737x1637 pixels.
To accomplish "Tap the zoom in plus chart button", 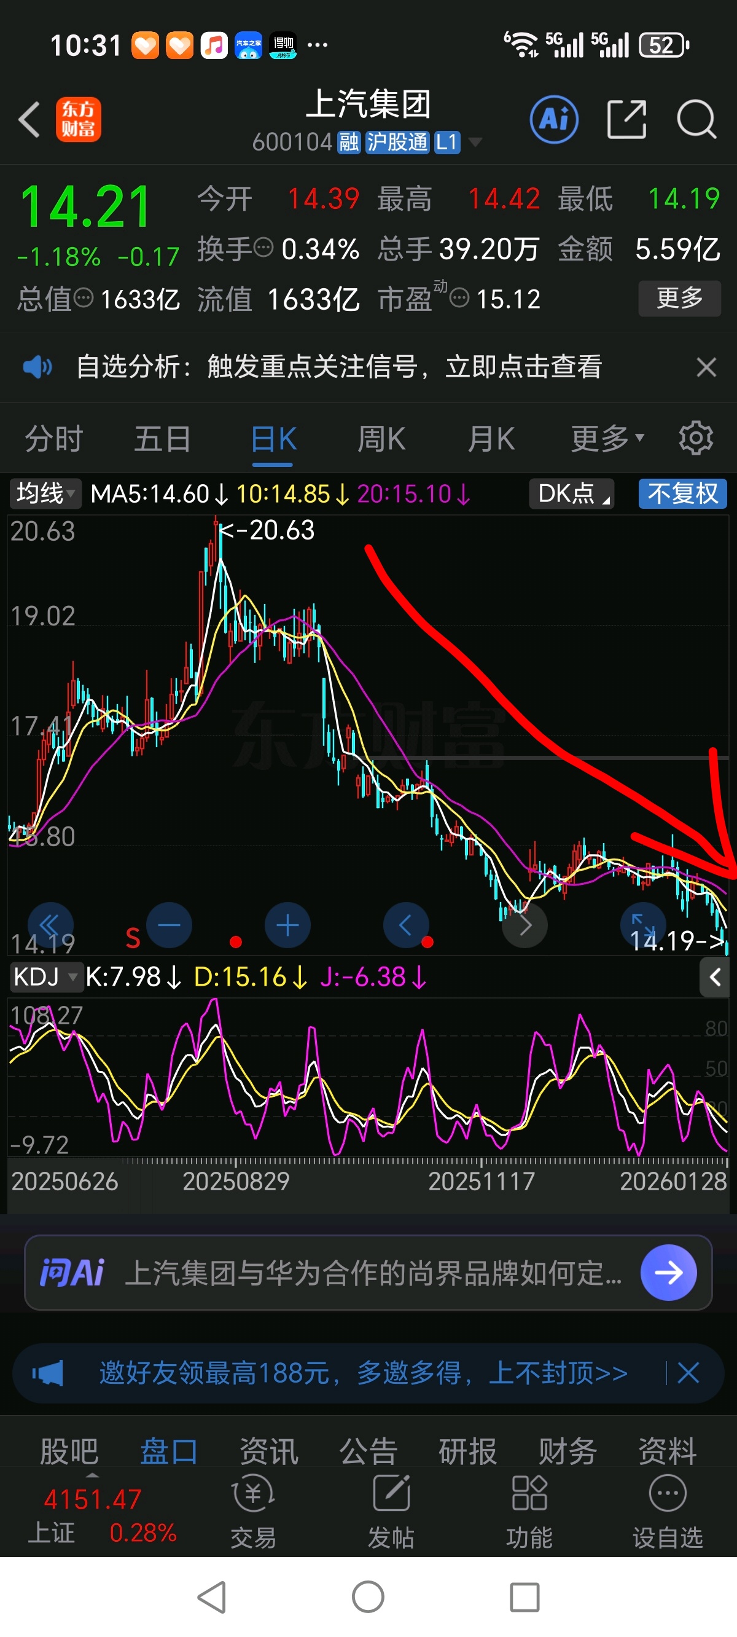I will point(288,925).
